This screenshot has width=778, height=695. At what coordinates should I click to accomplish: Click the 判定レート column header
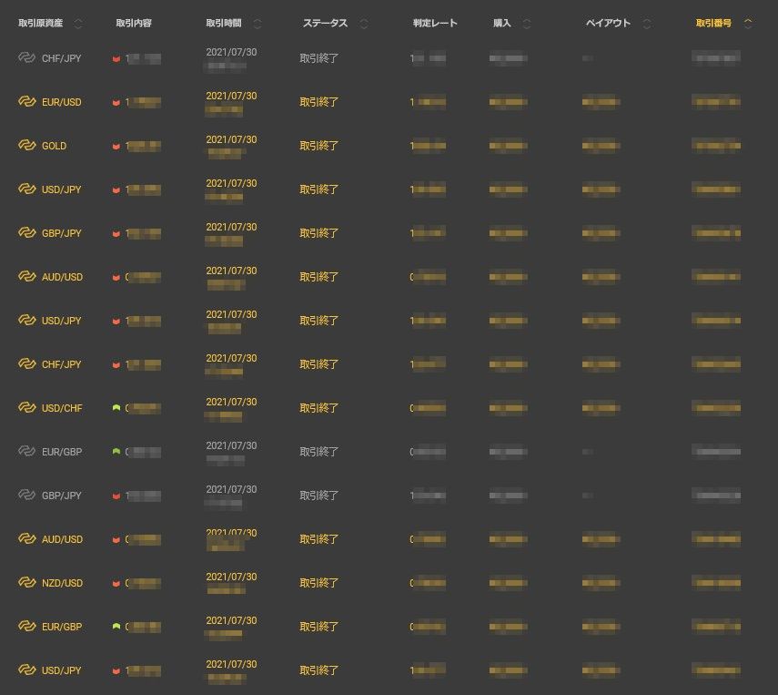click(435, 24)
